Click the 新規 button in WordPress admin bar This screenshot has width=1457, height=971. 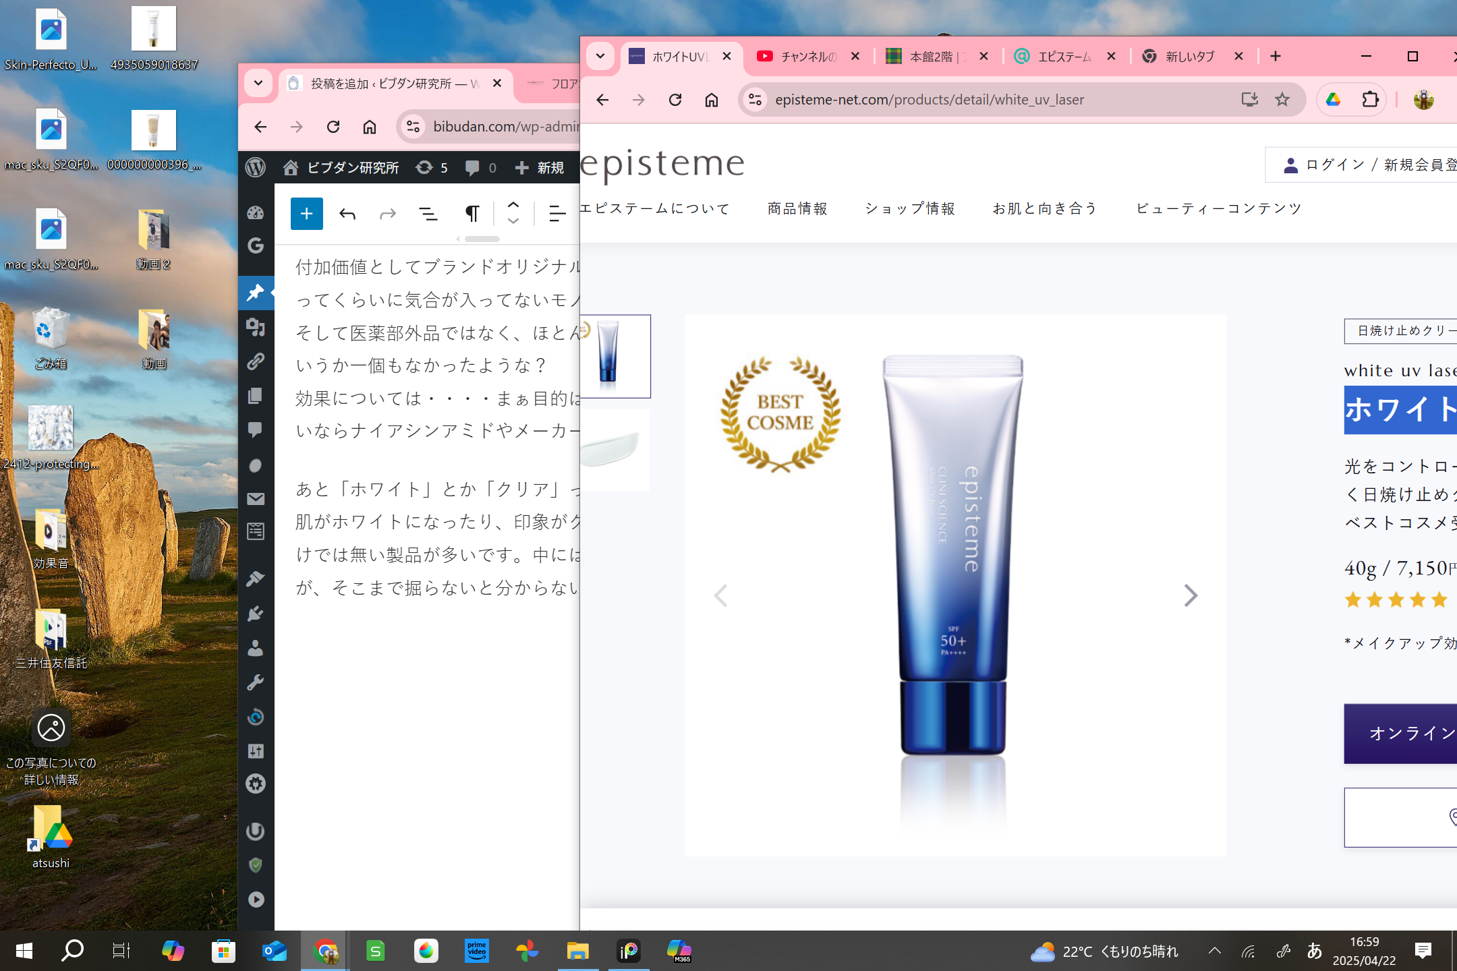click(x=539, y=167)
